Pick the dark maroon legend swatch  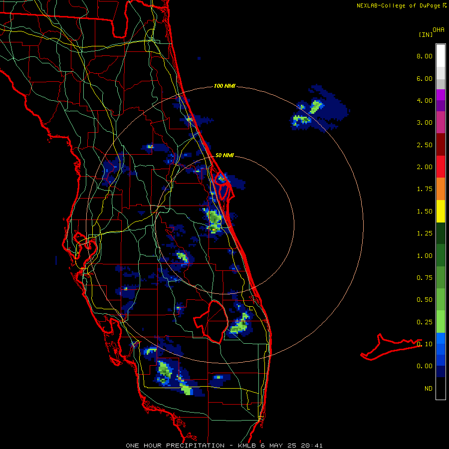(441, 145)
